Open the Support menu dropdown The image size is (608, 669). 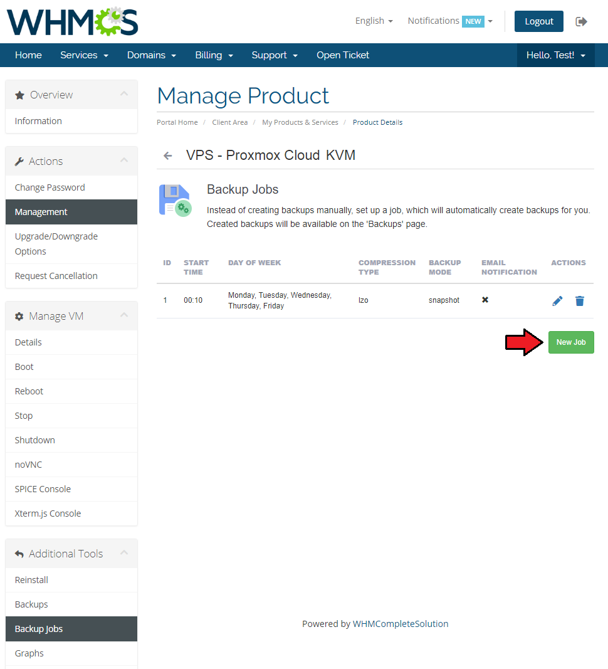275,55
